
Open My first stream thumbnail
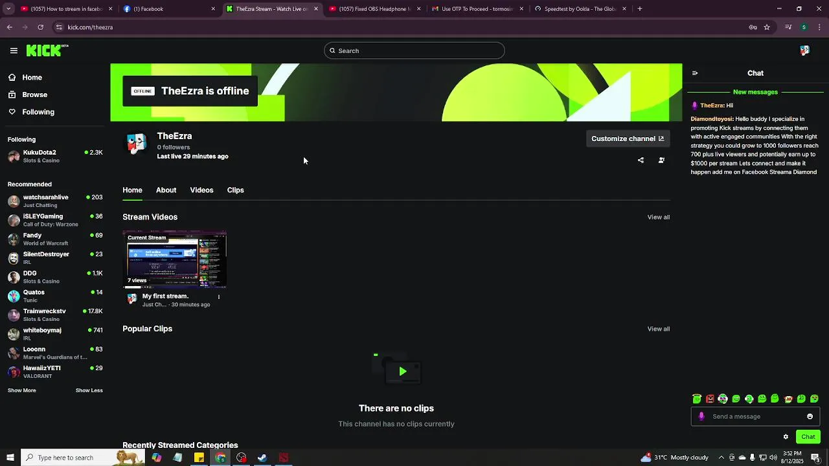tap(175, 259)
